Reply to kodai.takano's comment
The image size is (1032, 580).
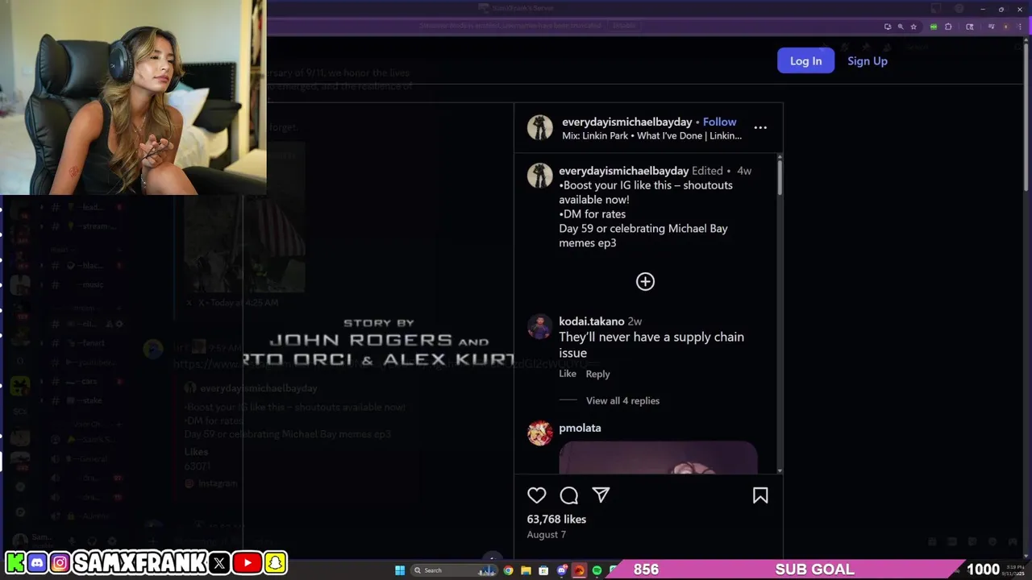(597, 374)
